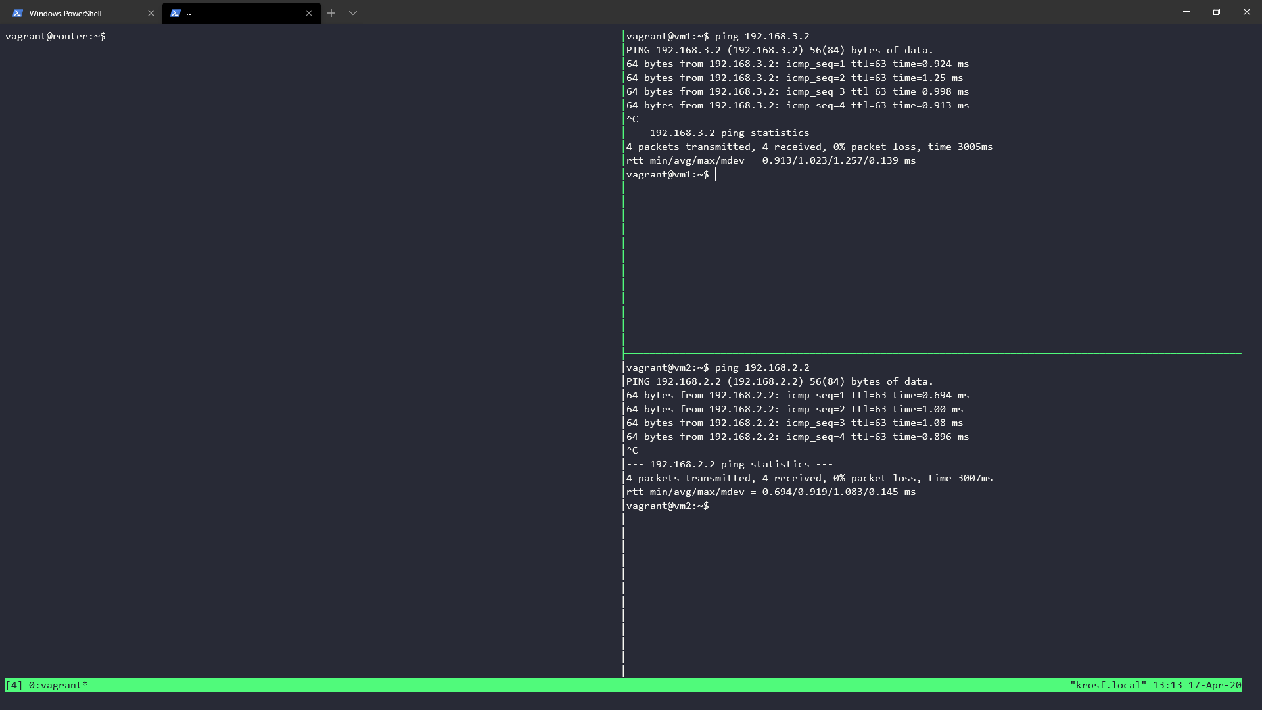Click the PowerShell icon on the first tab
The width and height of the screenshot is (1262, 710).
point(18,13)
